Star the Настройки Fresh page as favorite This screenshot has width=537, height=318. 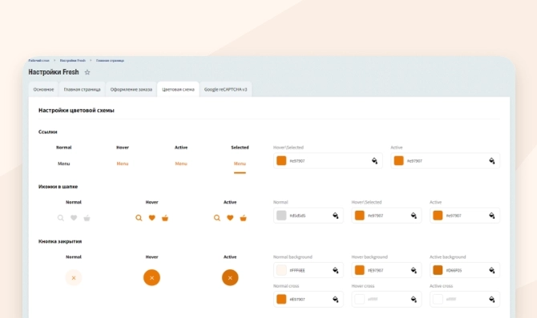[87, 72]
